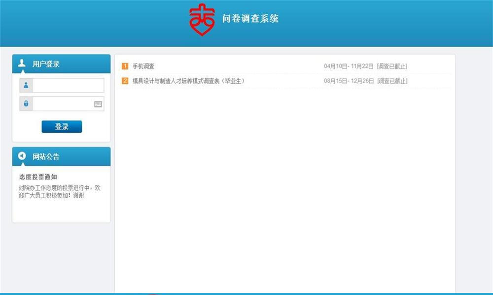The width and height of the screenshot is (493, 295).
Task: Click the speaker icon beside 网站公告
Action: [22, 156]
